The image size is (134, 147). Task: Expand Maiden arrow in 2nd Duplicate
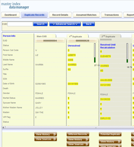101,114
